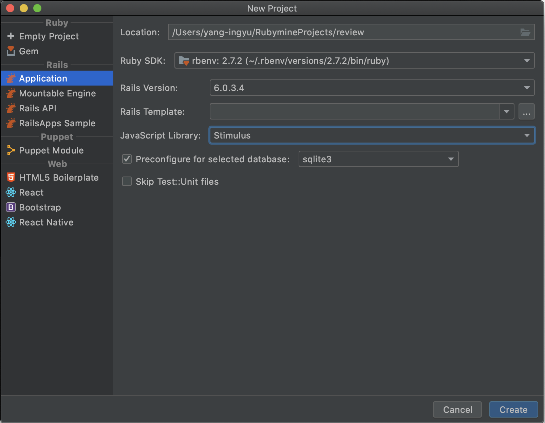Choose Rails API project type
Screen dimensions: 545x423
(x=57, y=108)
